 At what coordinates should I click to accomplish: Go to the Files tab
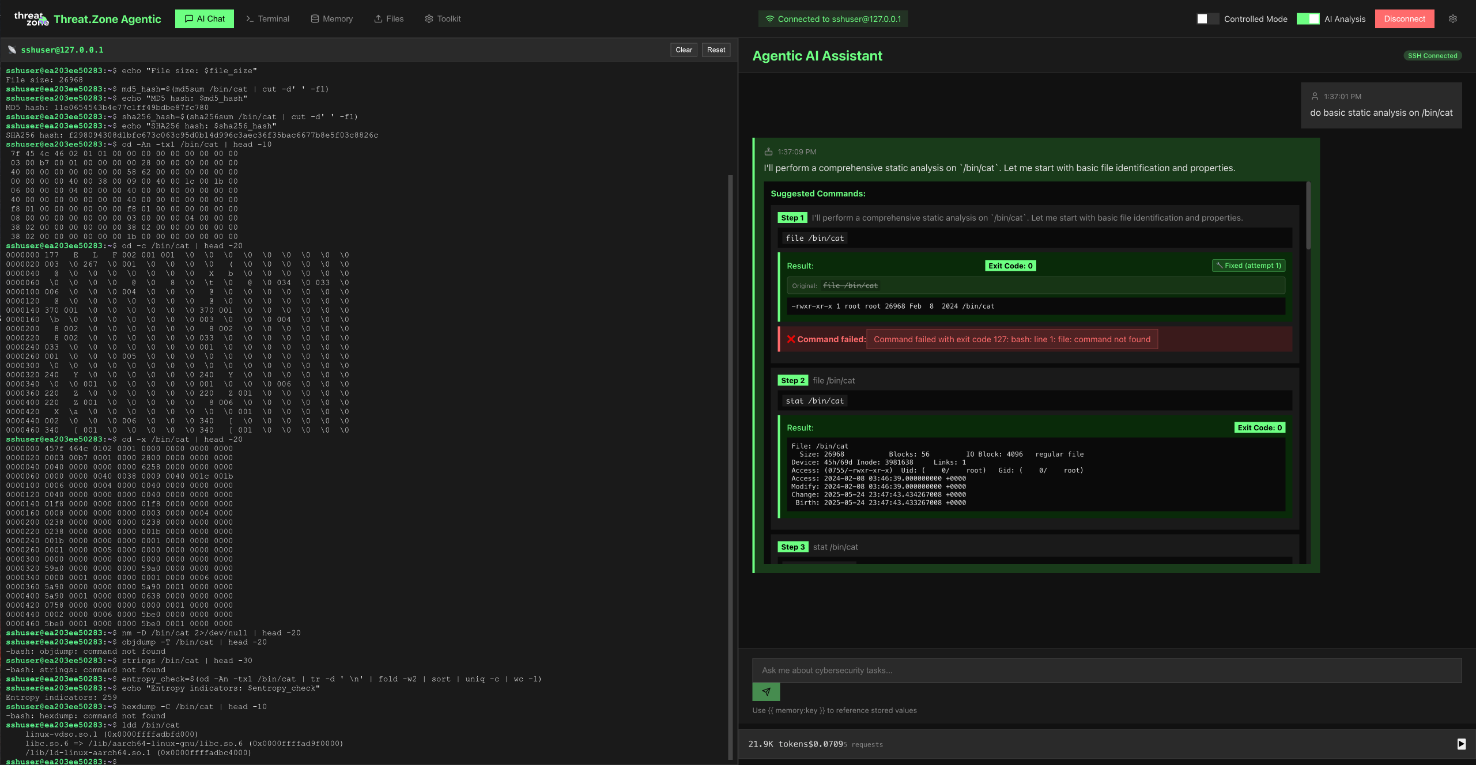pos(388,19)
